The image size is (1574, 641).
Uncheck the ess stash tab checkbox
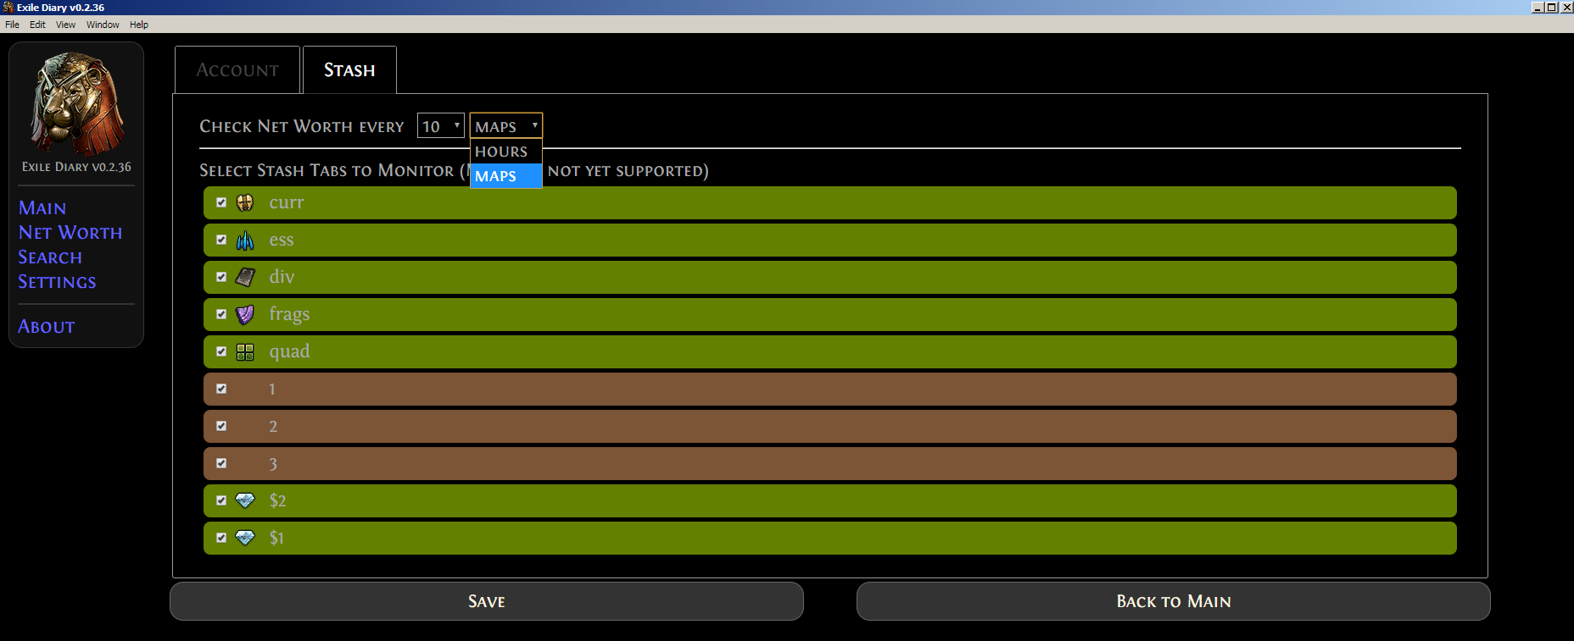coord(221,240)
